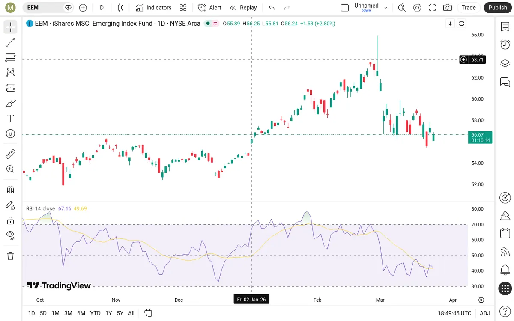Viewport: 514px width, 321px height.
Task: Open the Indicators dialog
Action: click(154, 8)
